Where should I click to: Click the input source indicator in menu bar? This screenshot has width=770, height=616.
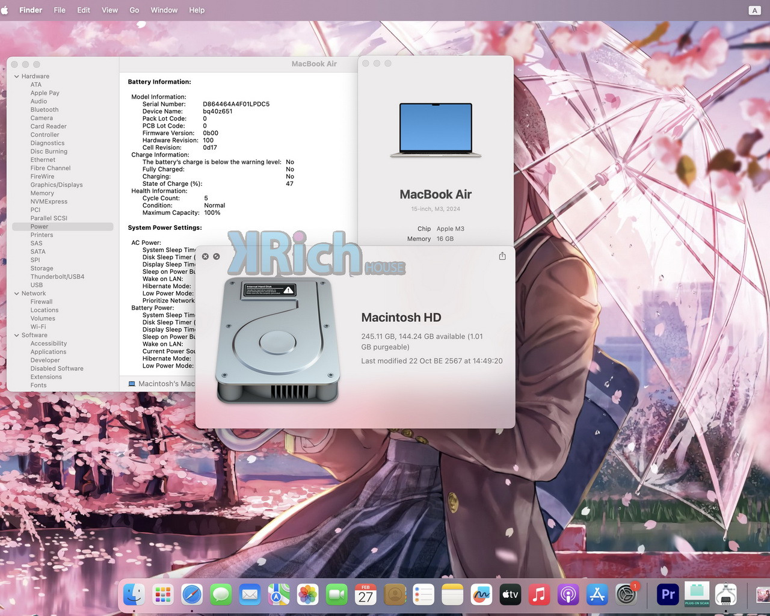[754, 10]
